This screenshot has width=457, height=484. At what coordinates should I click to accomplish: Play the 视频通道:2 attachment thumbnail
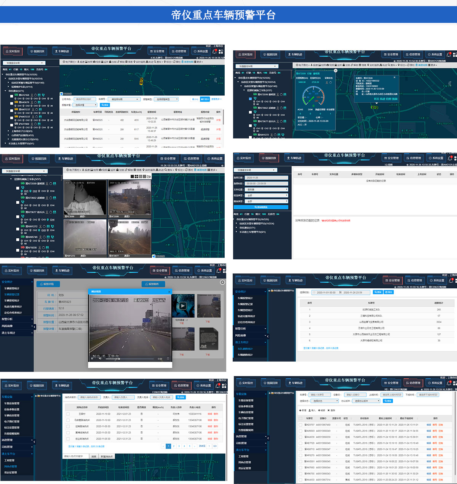coord(183,306)
